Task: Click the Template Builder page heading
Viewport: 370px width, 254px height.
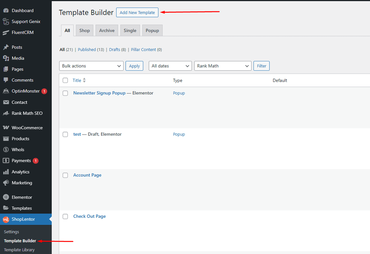Action: [x=86, y=13]
